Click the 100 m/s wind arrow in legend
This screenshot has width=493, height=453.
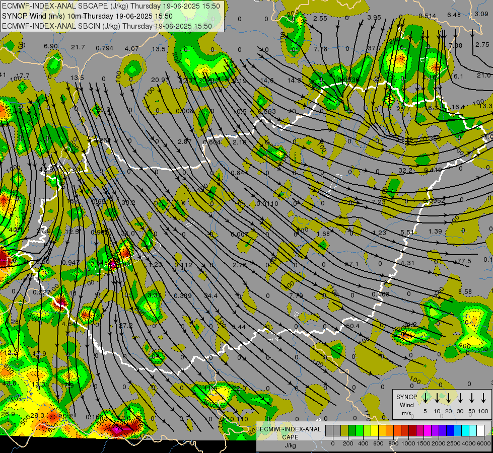483,398
